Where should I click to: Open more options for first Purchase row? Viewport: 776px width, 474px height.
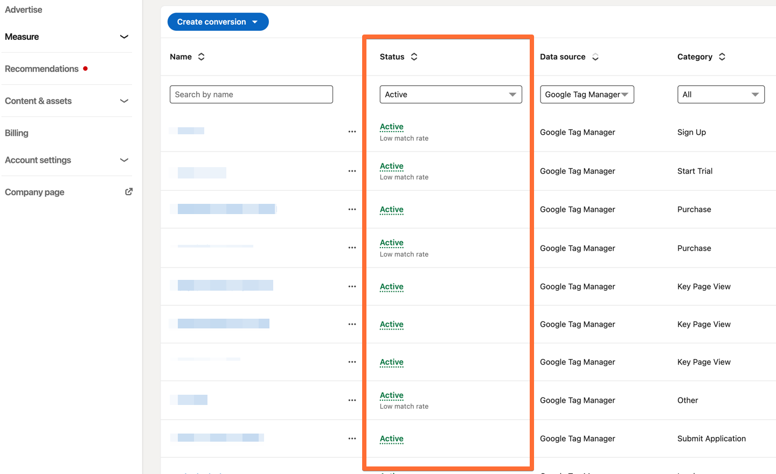(x=352, y=209)
